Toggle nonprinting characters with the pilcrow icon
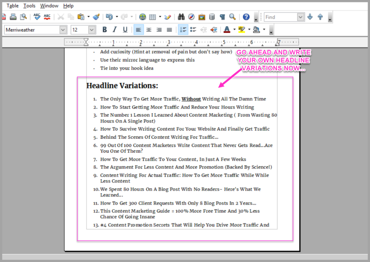Image resolution: width=370 pixels, height=262 pixels. click(x=222, y=17)
